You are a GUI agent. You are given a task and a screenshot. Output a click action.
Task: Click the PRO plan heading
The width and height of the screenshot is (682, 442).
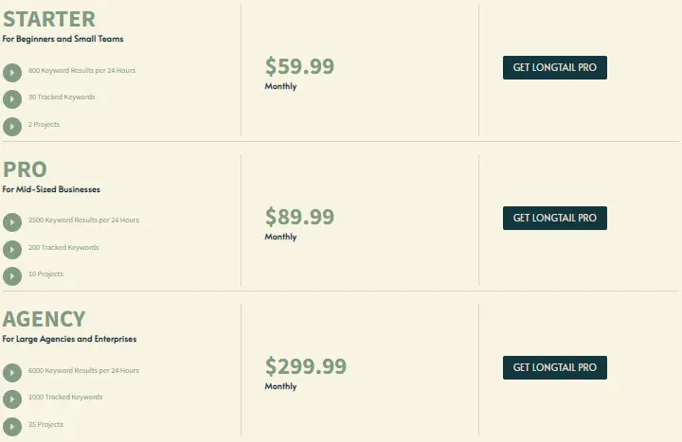tap(25, 169)
